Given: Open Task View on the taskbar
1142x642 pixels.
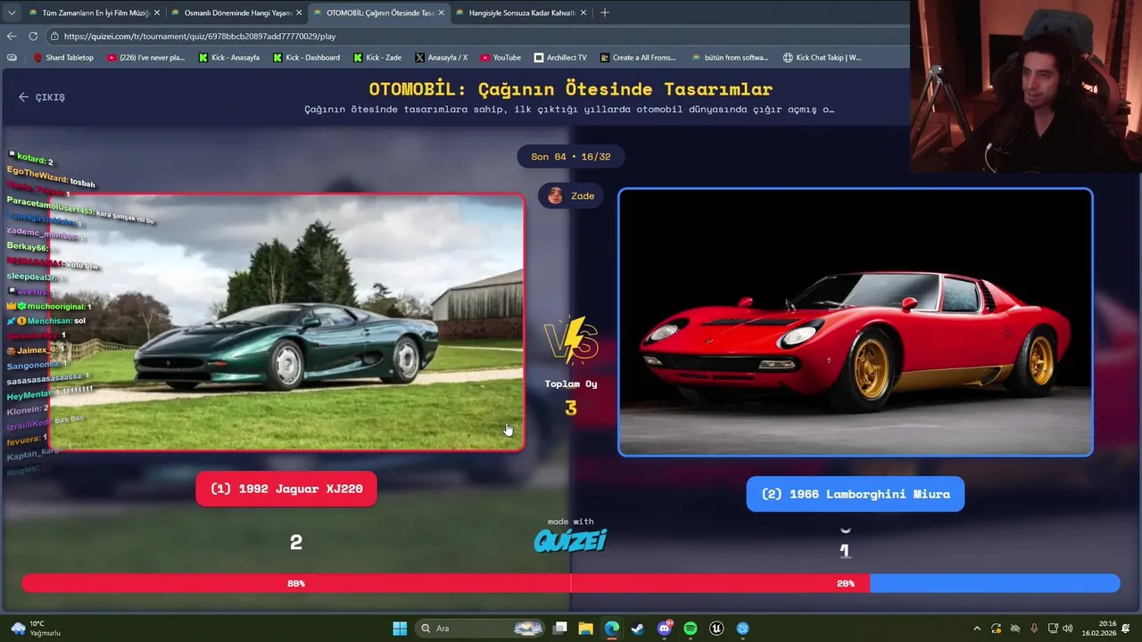Looking at the screenshot, I should click(559, 629).
